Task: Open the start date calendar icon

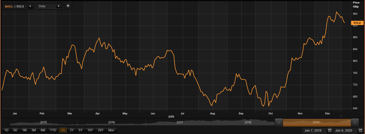Action: [x=330, y=131]
